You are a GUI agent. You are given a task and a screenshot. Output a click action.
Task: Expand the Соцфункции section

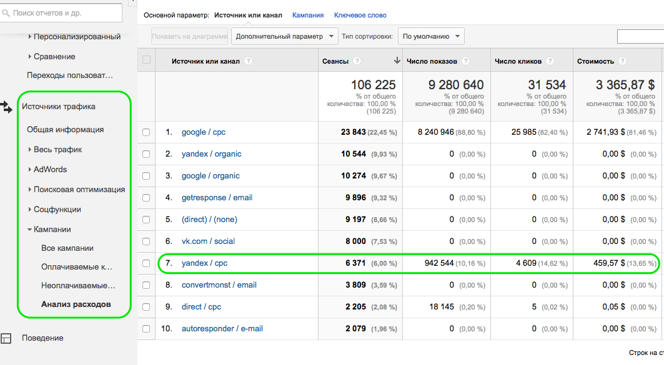29,210
